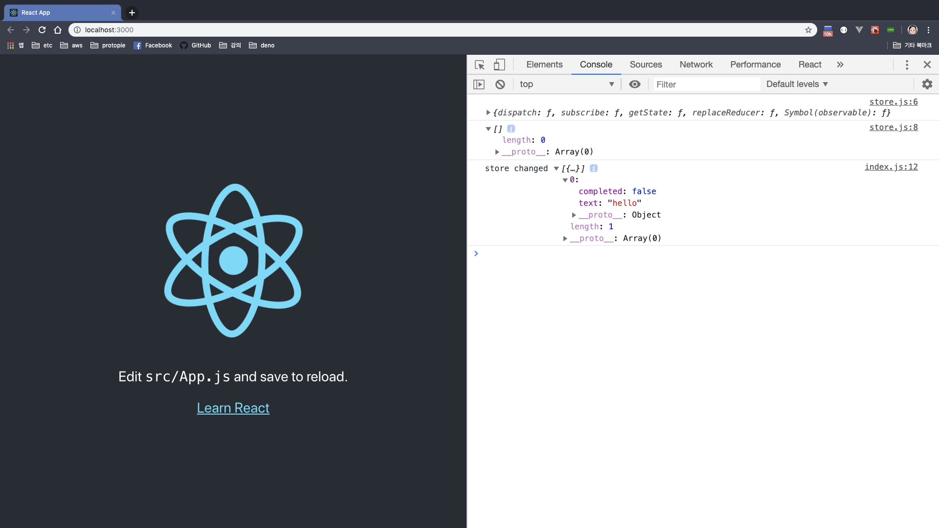This screenshot has height=528, width=939.
Task: Switch to the Sources tab
Action: (x=645, y=65)
